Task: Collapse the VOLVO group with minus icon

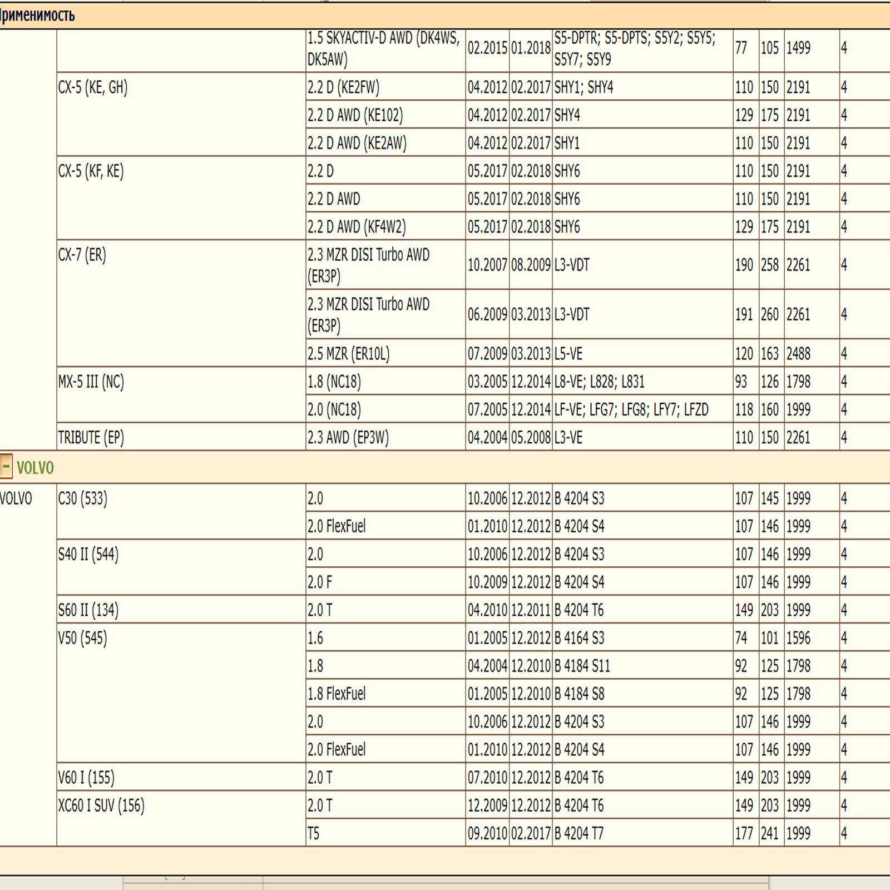Action: click(x=6, y=466)
